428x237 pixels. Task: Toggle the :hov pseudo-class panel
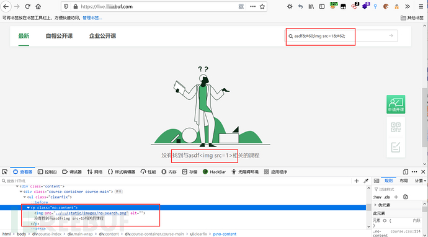377,197
